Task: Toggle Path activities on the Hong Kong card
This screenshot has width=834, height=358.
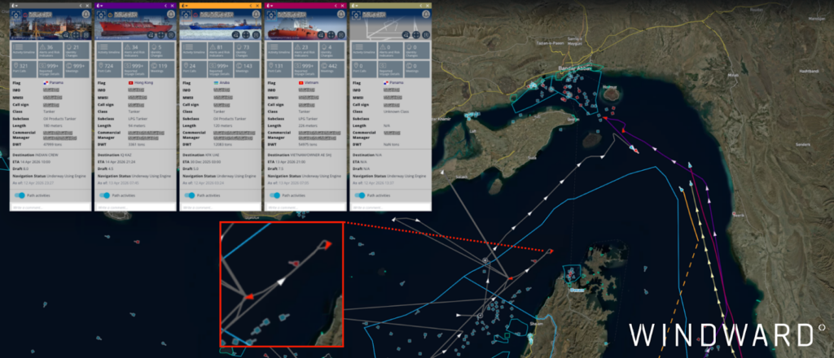Action: tap(104, 195)
